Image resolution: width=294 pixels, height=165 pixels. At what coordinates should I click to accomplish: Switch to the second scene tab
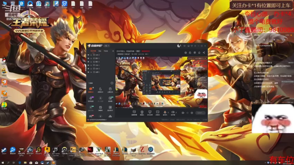coord(100,51)
